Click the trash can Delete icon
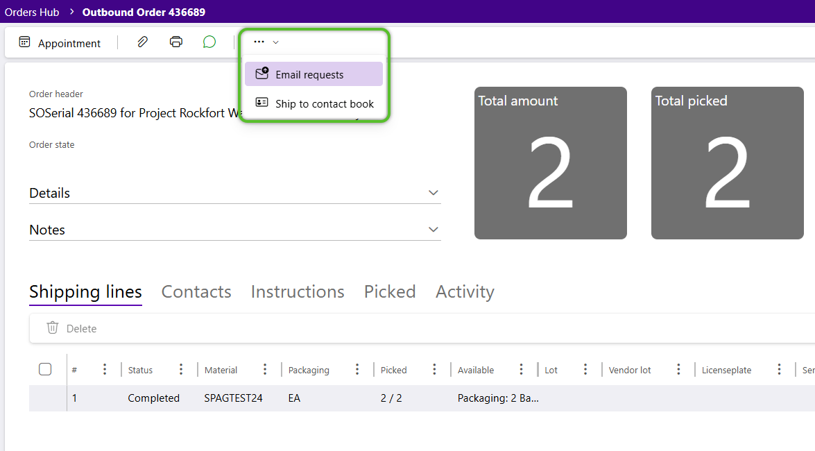 [x=53, y=328]
